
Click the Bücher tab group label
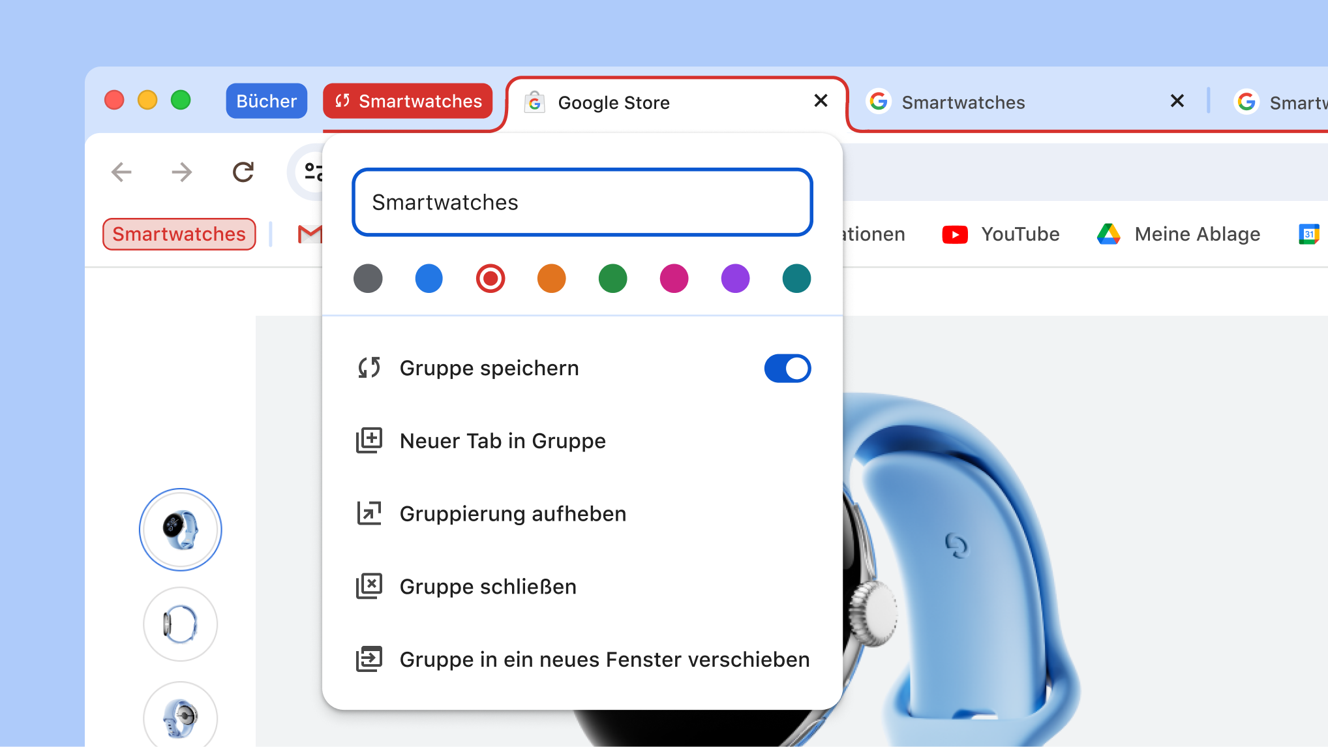click(x=266, y=100)
